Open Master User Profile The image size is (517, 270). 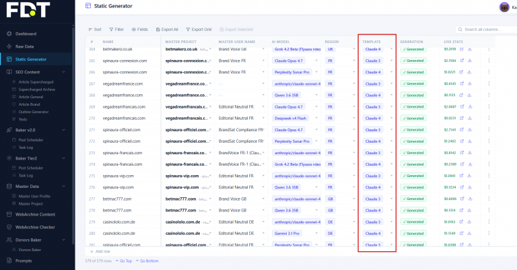(x=34, y=196)
